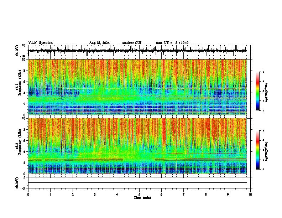
Task: Click the "-7" tick on ch.1 colorbar
Action: pyautogui.click(x=262, y=110)
